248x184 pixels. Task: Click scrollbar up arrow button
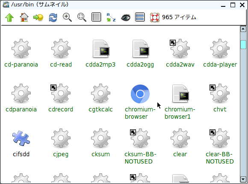point(243,29)
